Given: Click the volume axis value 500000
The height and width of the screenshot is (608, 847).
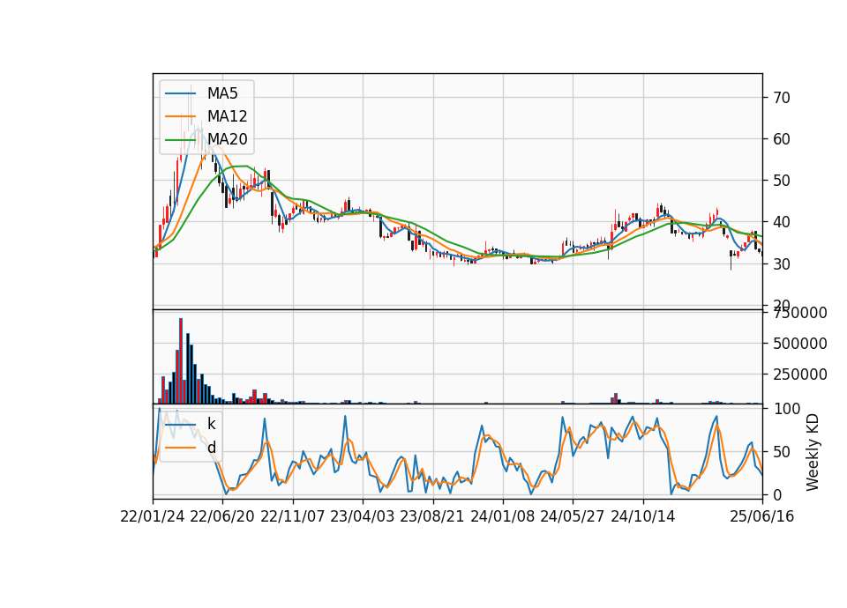Looking at the screenshot, I should point(800,344).
